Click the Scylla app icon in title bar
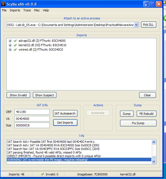 (3, 4)
